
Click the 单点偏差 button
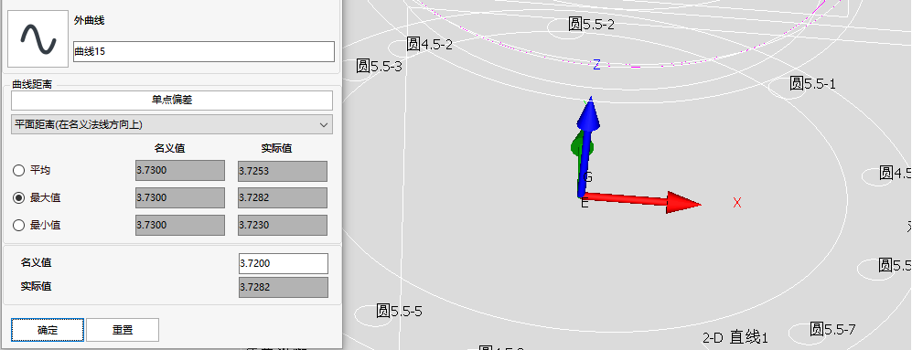click(x=172, y=100)
